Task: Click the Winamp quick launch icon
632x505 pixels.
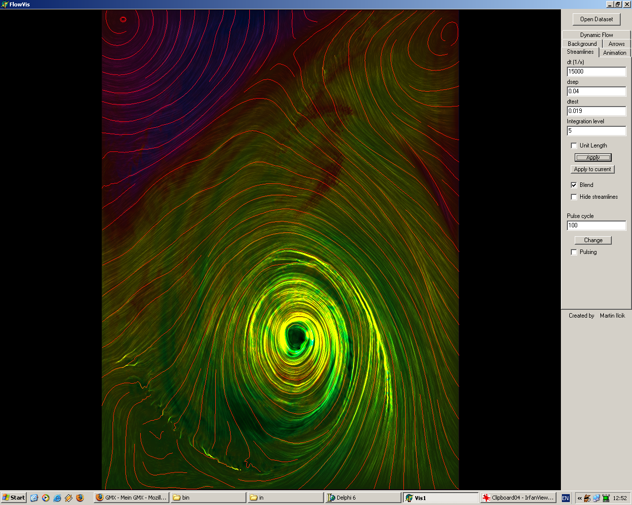Action: click(69, 498)
